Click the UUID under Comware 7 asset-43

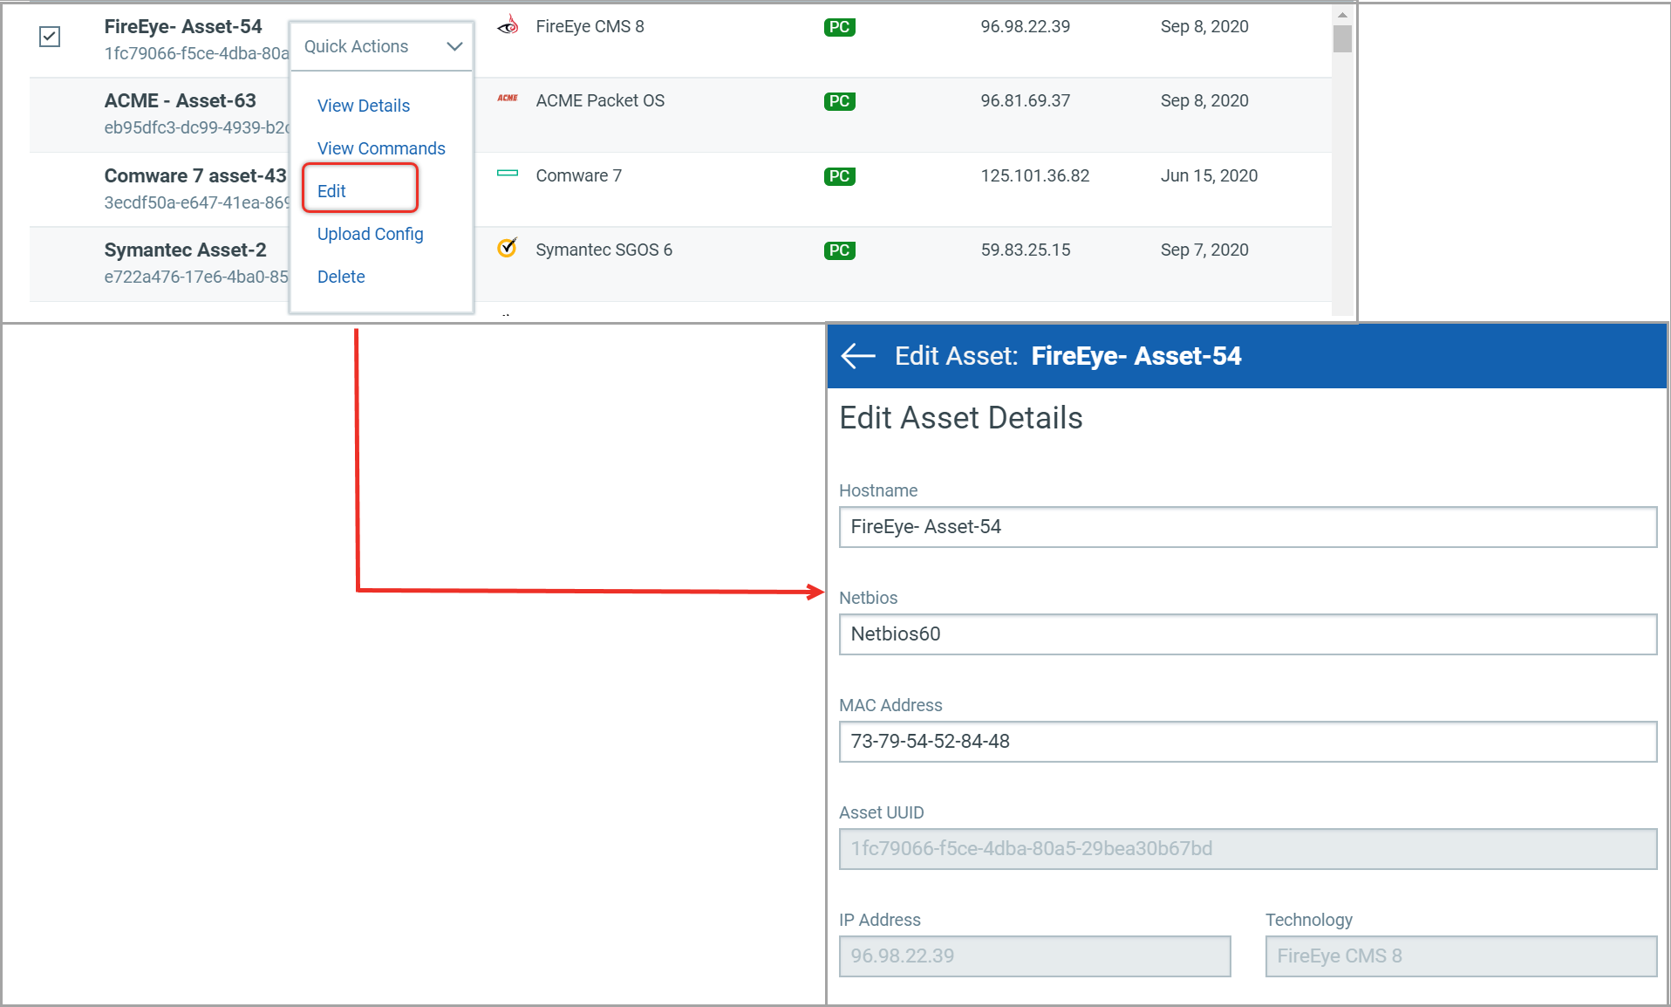(196, 202)
